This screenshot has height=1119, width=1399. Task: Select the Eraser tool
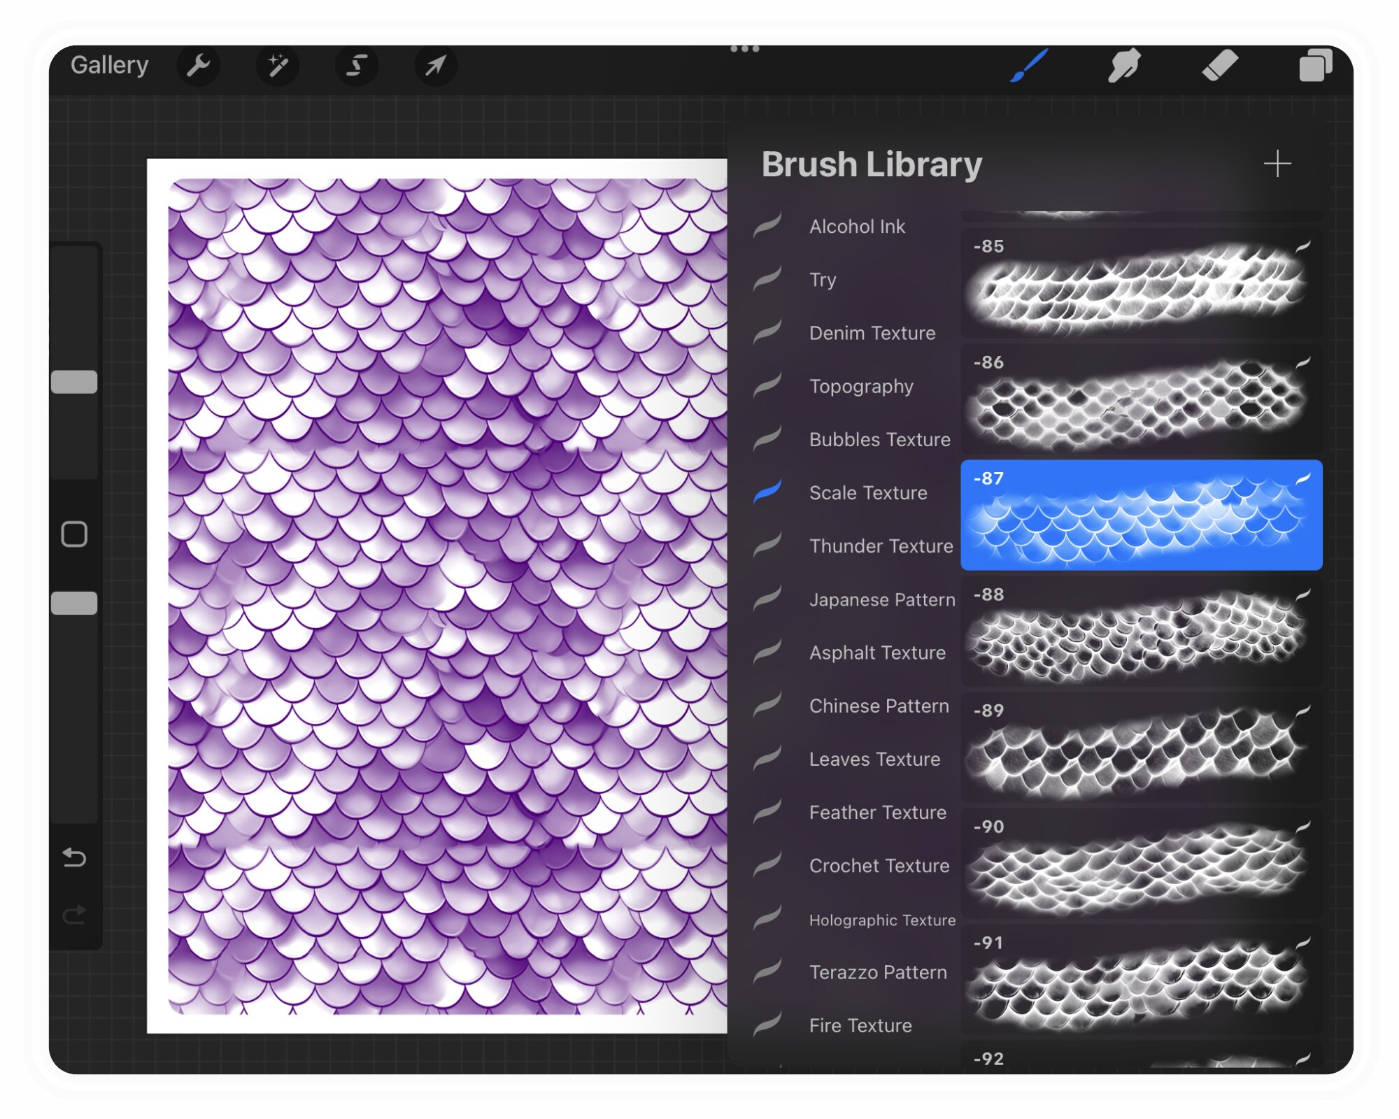(1220, 66)
